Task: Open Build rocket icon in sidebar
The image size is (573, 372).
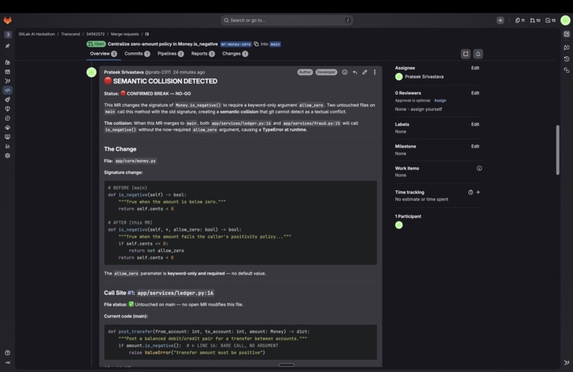Action: (7, 99)
